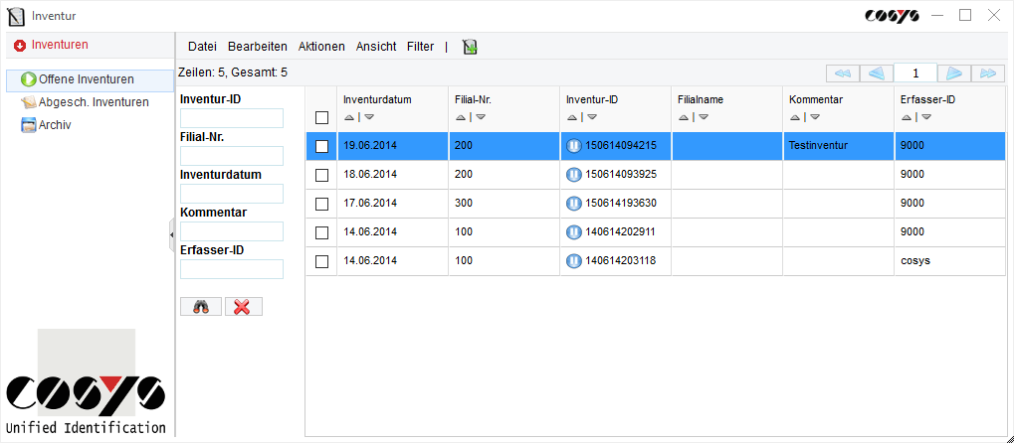Open Abgesch. Inventuren in the sidebar

point(93,102)
